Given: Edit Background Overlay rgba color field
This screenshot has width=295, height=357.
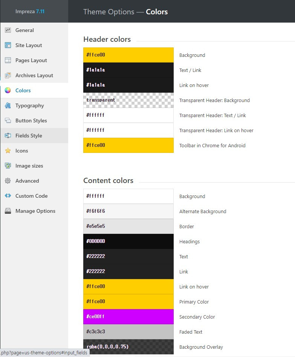Looking at the screenshot, I should point(128,346).
